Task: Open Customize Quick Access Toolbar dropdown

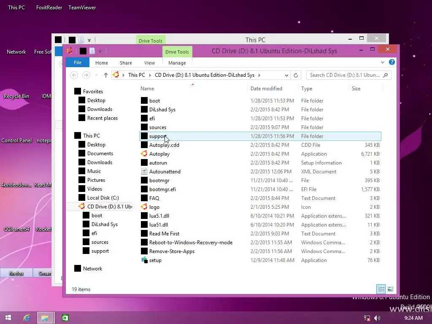Action: click(x=100, y=51)
